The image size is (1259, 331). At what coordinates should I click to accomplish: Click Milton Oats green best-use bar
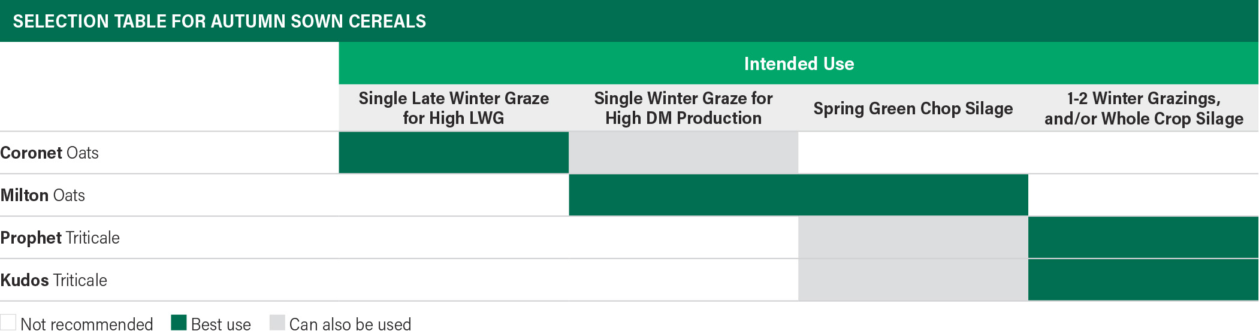(798, 195)
